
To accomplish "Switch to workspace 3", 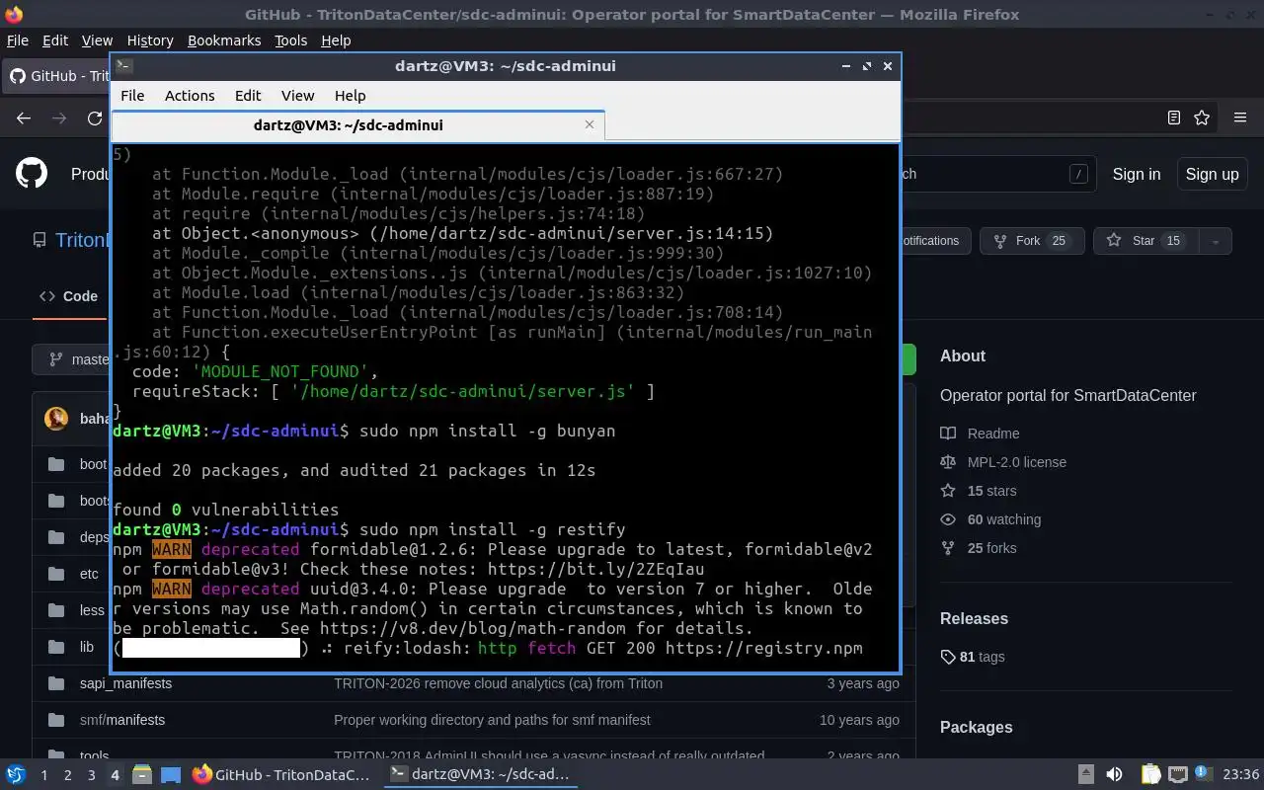I will click(x=91, y=775).
